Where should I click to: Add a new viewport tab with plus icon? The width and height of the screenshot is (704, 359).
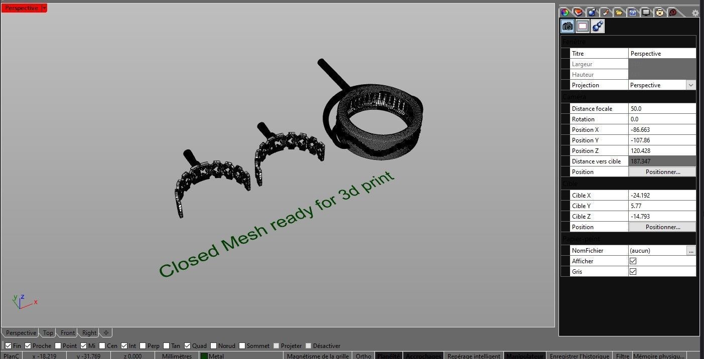(x=106, y=333)
